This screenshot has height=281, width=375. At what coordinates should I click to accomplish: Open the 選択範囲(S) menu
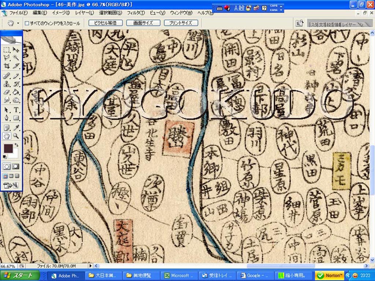[x=111, y=13]
